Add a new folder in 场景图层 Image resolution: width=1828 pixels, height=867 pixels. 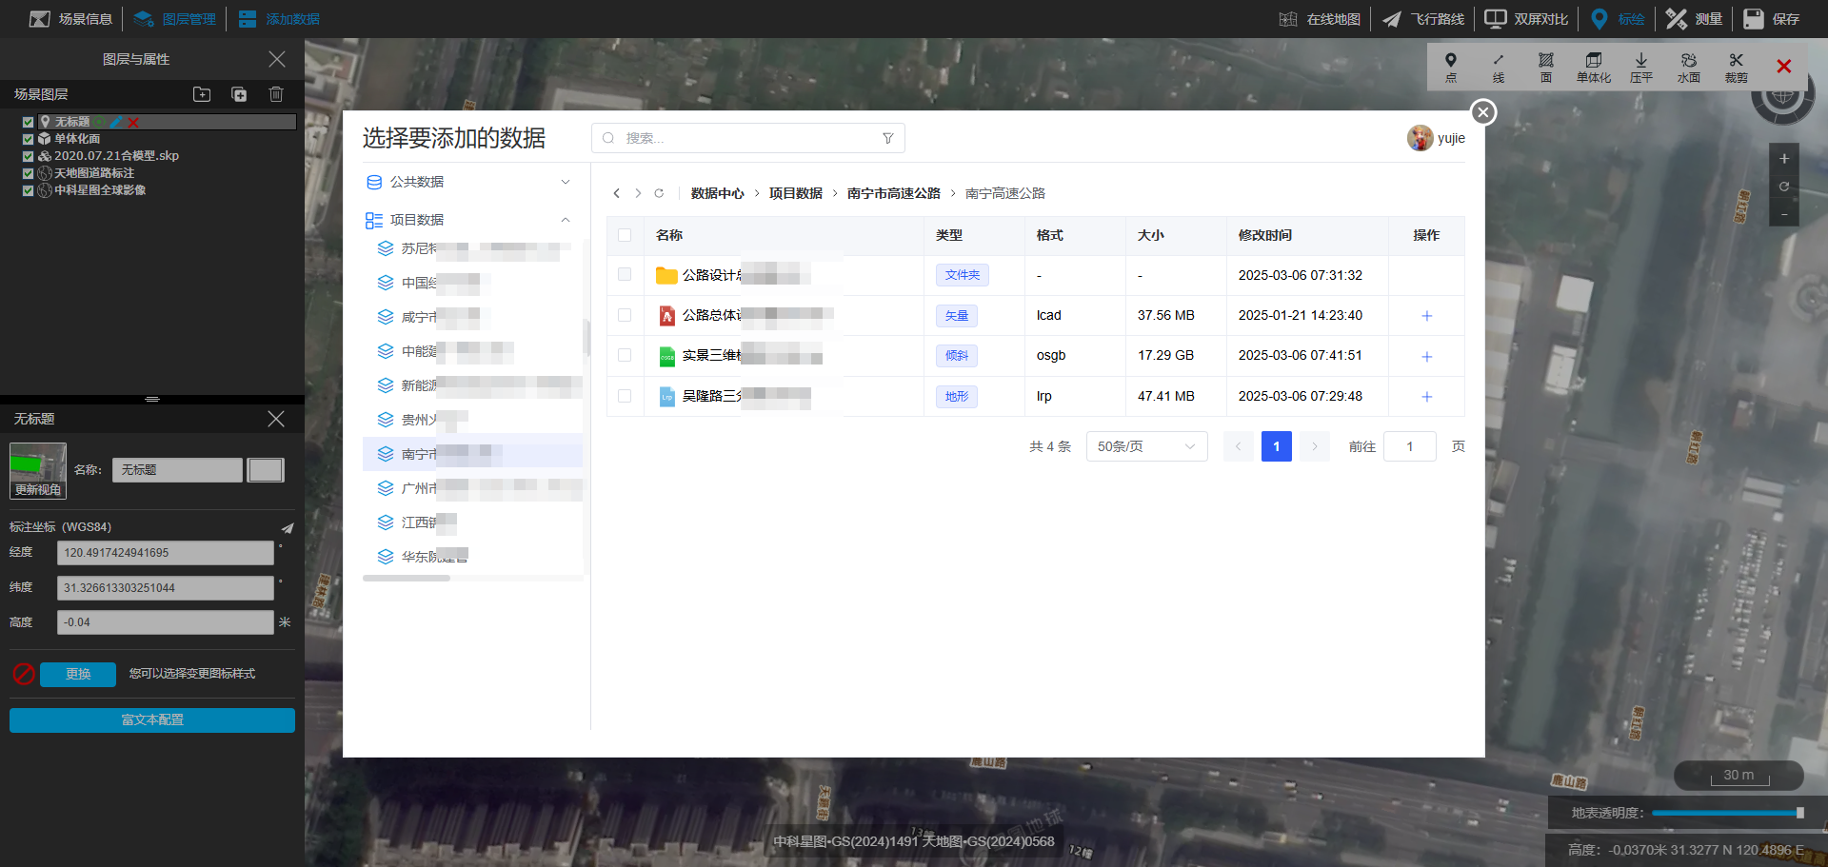point(202,94)
